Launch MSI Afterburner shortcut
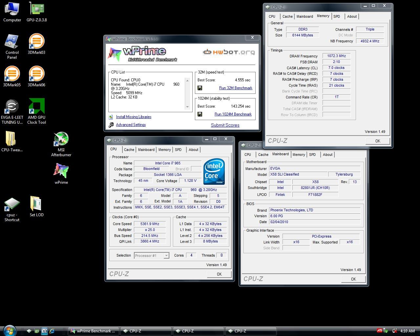The width and height of the screenshot is (420, 336). point(61,144)
